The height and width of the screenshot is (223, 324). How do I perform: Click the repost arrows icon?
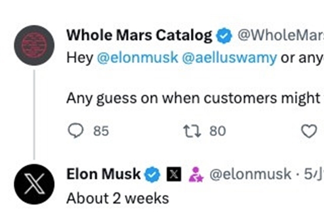pos(192,131)
